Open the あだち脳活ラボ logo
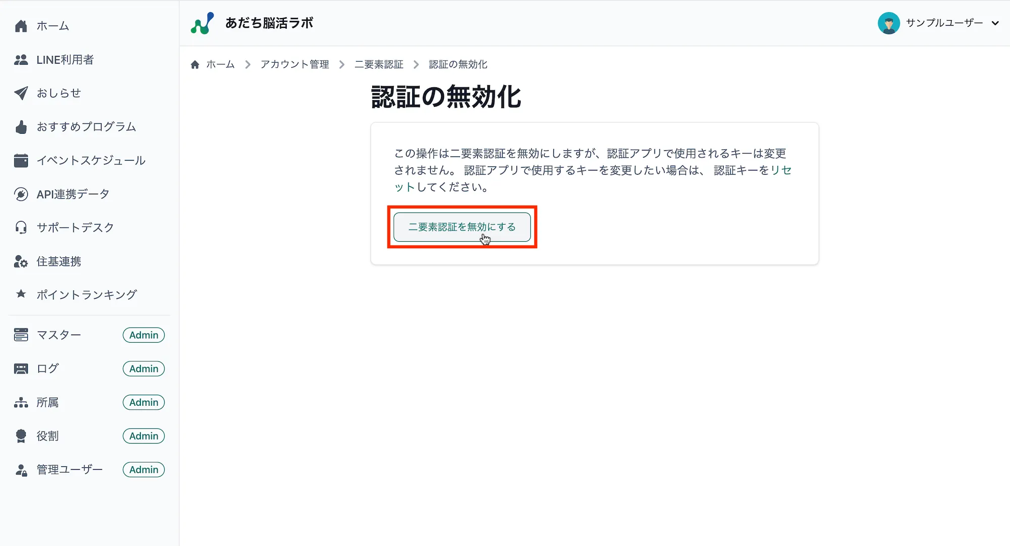Image resolution: width=1010 pixels, height=546 pixels. (252, 22)
